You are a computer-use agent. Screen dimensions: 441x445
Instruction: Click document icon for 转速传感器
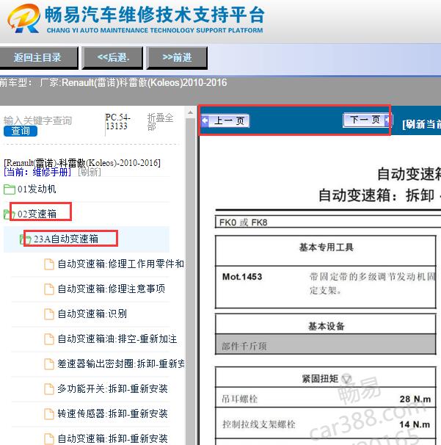click(49, 413)
